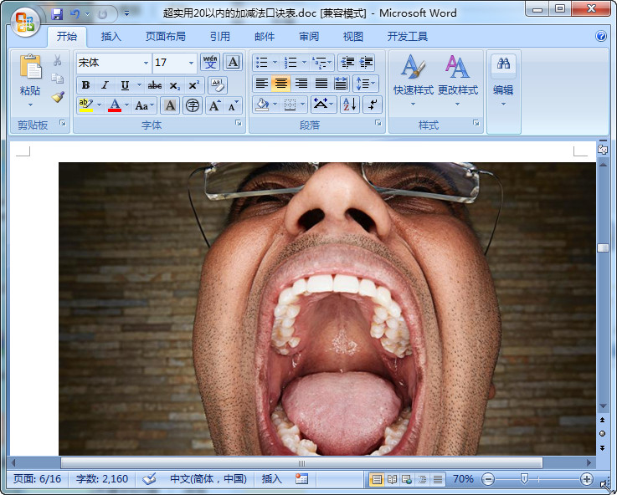Decrease paragraph indent

(347, 62)
